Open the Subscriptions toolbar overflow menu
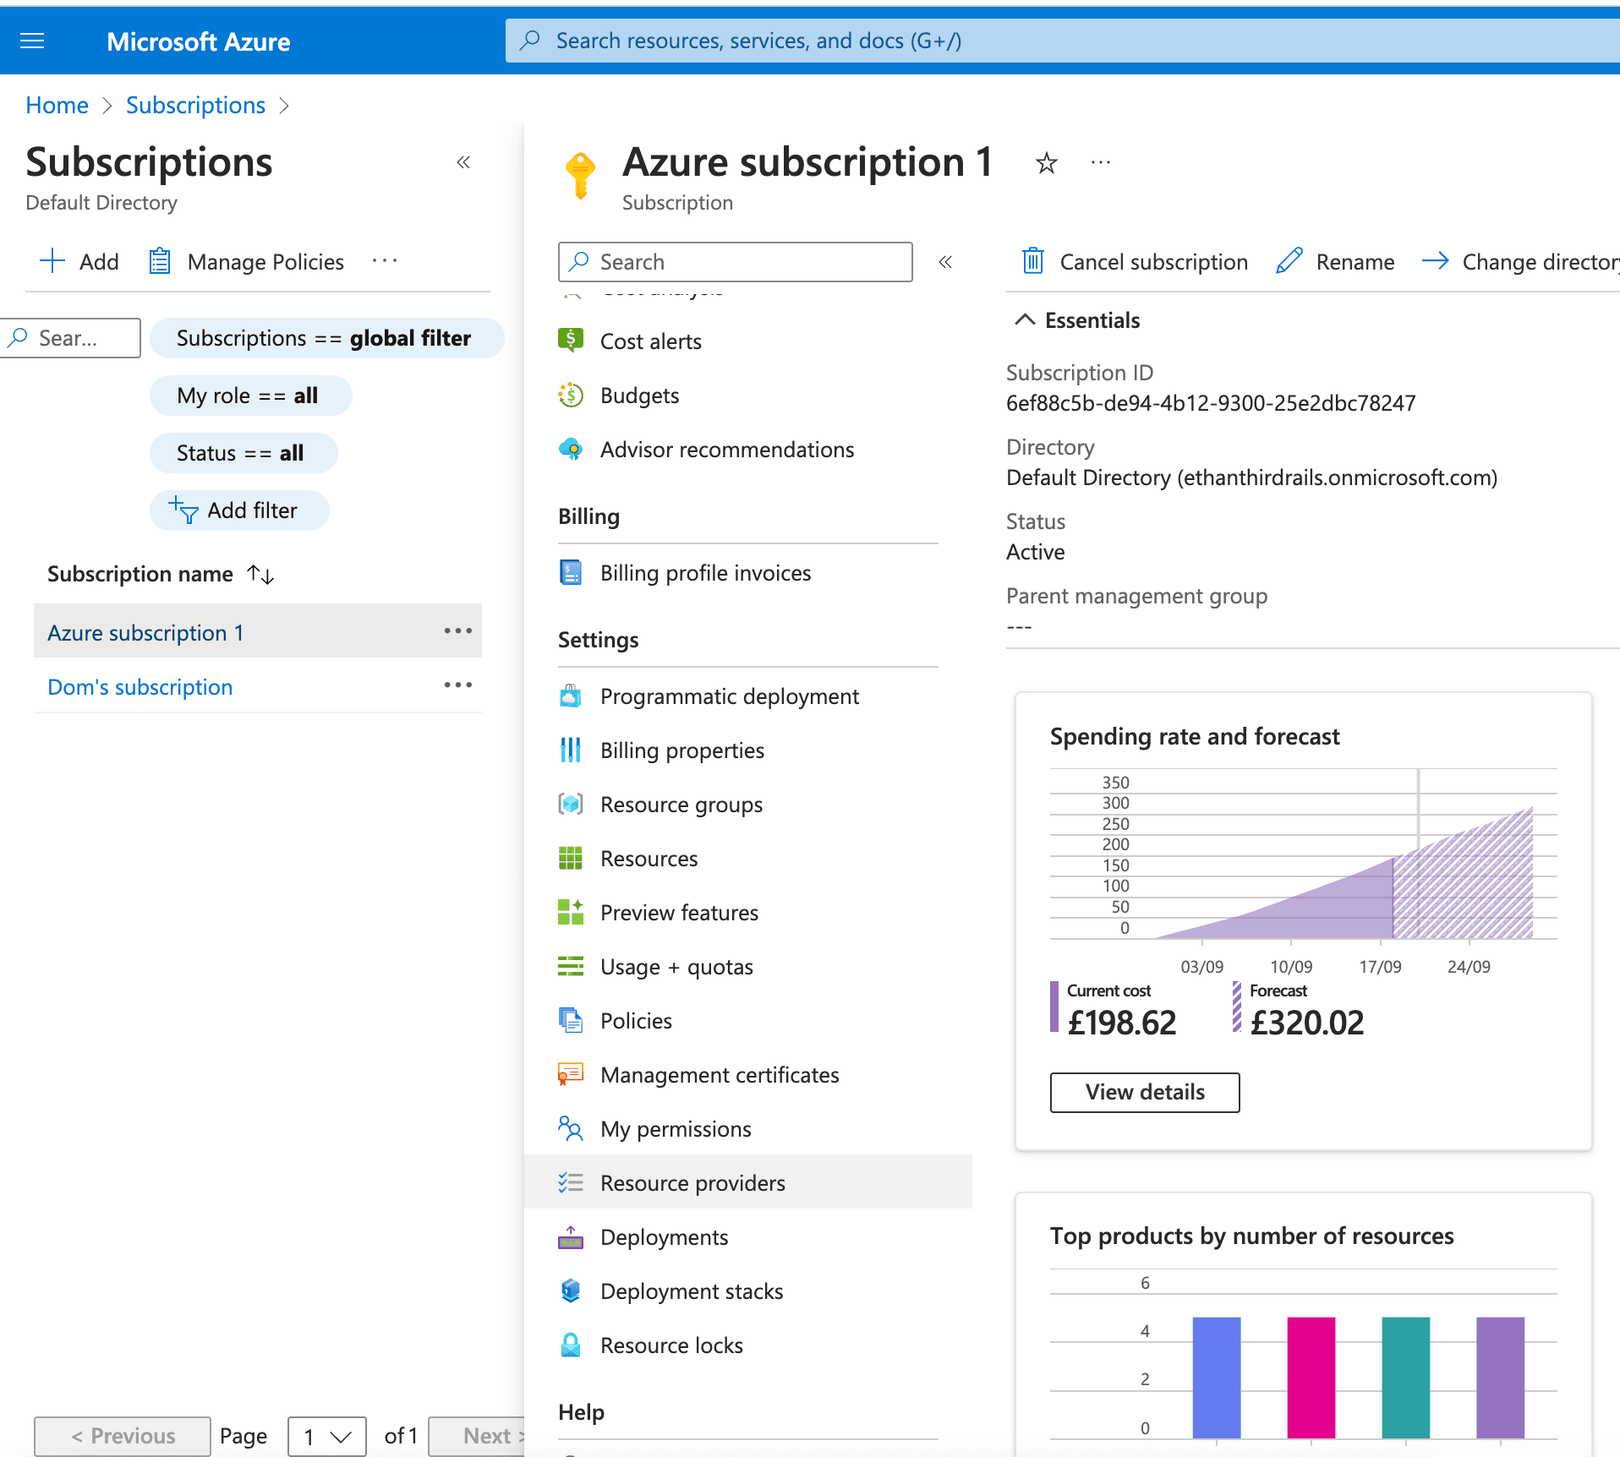Image resolution: width=1620 pixels, height=1457 pixels. (x=385, y=261)
